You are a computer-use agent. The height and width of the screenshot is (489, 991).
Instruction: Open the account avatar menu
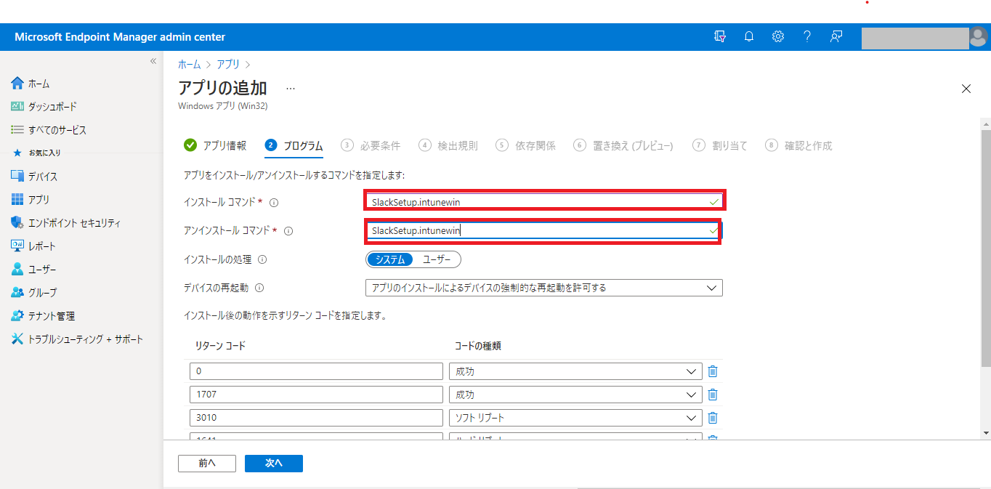click(979, 37)
